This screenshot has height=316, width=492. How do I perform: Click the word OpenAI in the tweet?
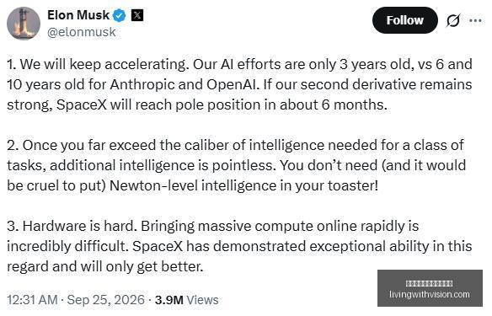[x=233, y=84]
